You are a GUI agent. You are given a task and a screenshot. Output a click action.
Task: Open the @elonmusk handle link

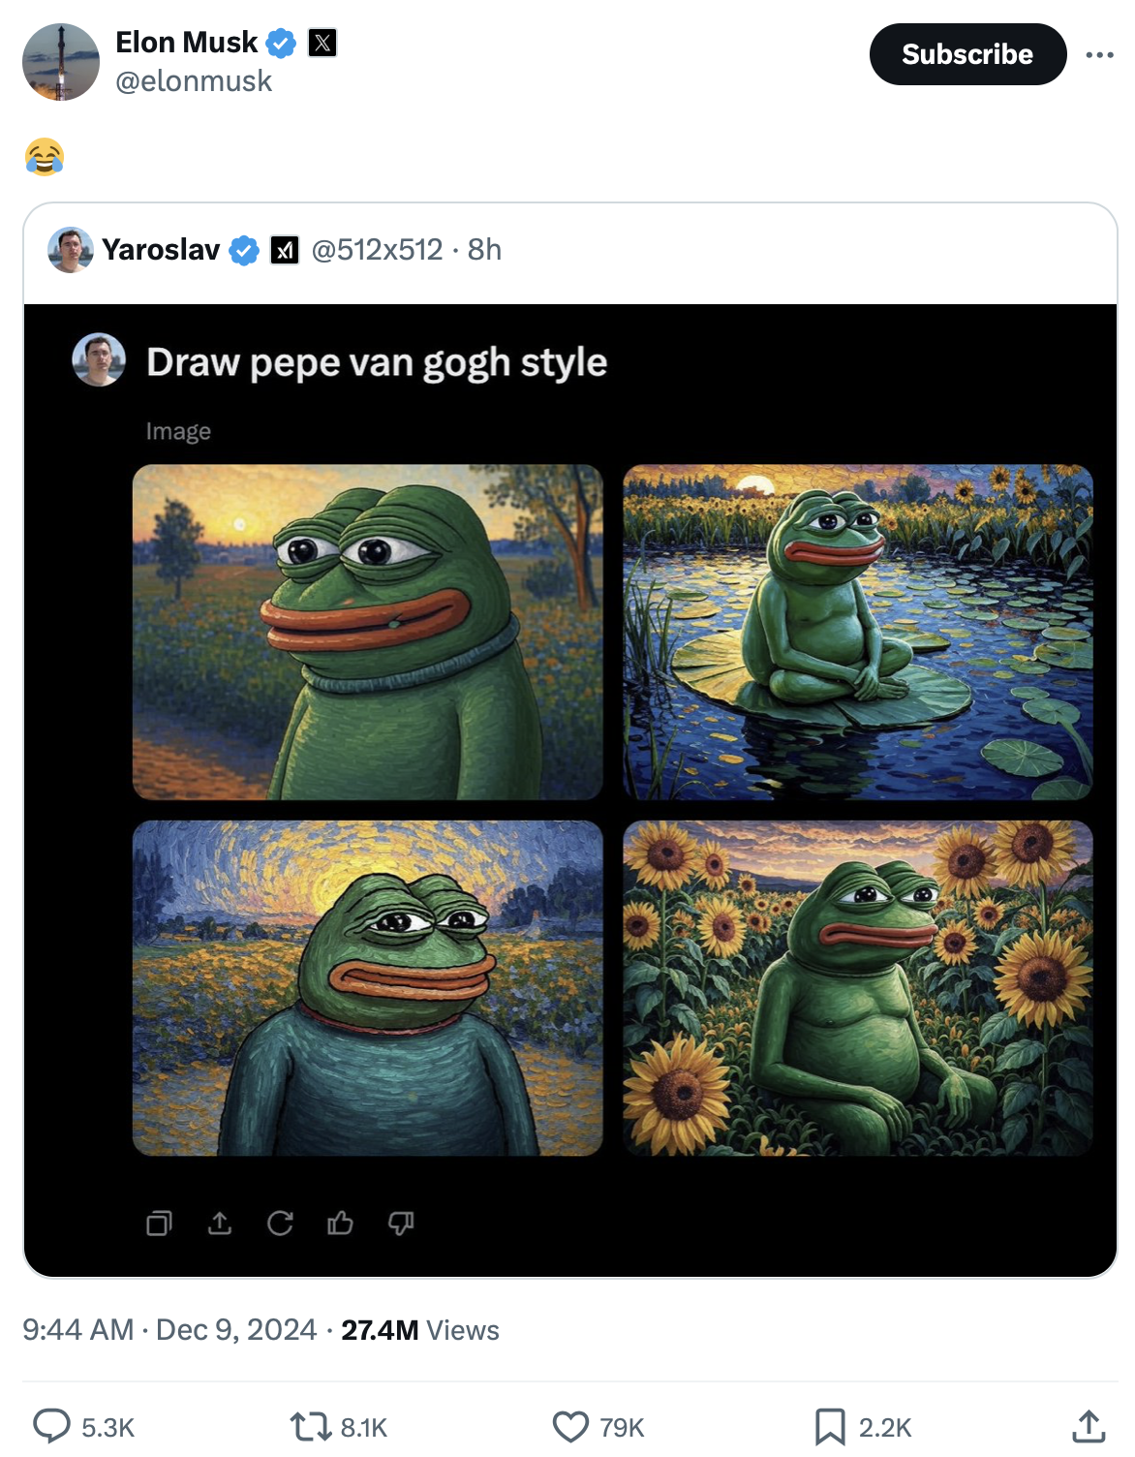194,81
